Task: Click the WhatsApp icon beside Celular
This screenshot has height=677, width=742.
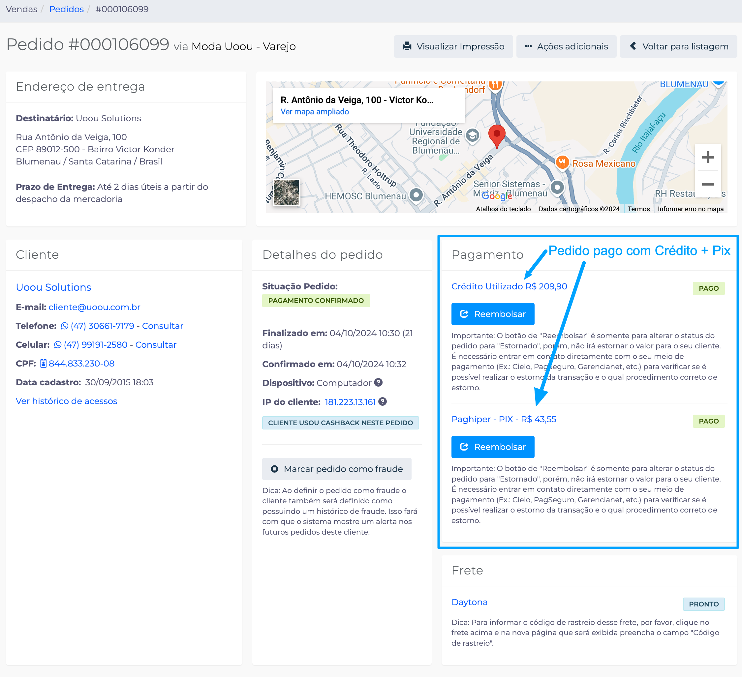Action: [x=57, y=345]
